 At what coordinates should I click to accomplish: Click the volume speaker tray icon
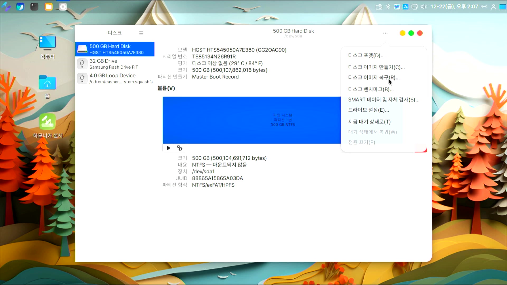424,7
